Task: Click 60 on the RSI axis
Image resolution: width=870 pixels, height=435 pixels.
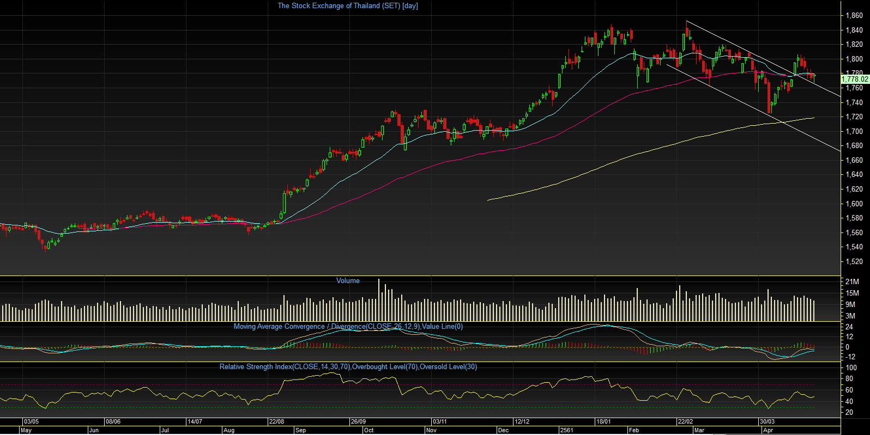Action: [x=849, y=390]
